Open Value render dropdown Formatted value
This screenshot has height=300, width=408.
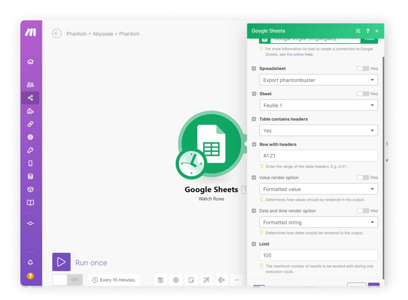(x=319, y=189)
